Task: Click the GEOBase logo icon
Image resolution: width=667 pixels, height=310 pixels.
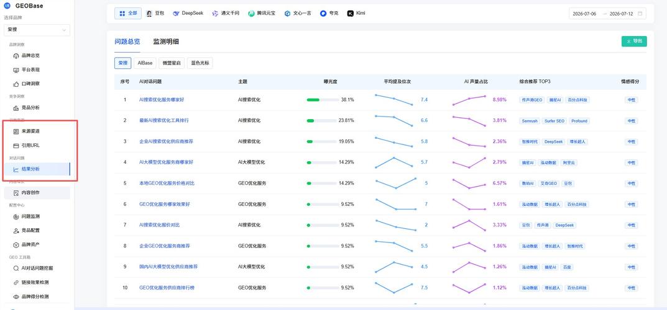Action: [7, 6]
